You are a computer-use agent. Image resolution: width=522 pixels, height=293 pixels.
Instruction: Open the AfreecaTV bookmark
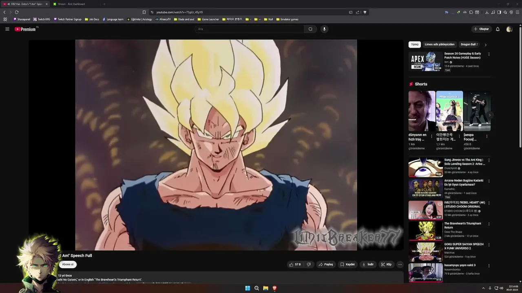pyautogui.click(x=163, y=19)
